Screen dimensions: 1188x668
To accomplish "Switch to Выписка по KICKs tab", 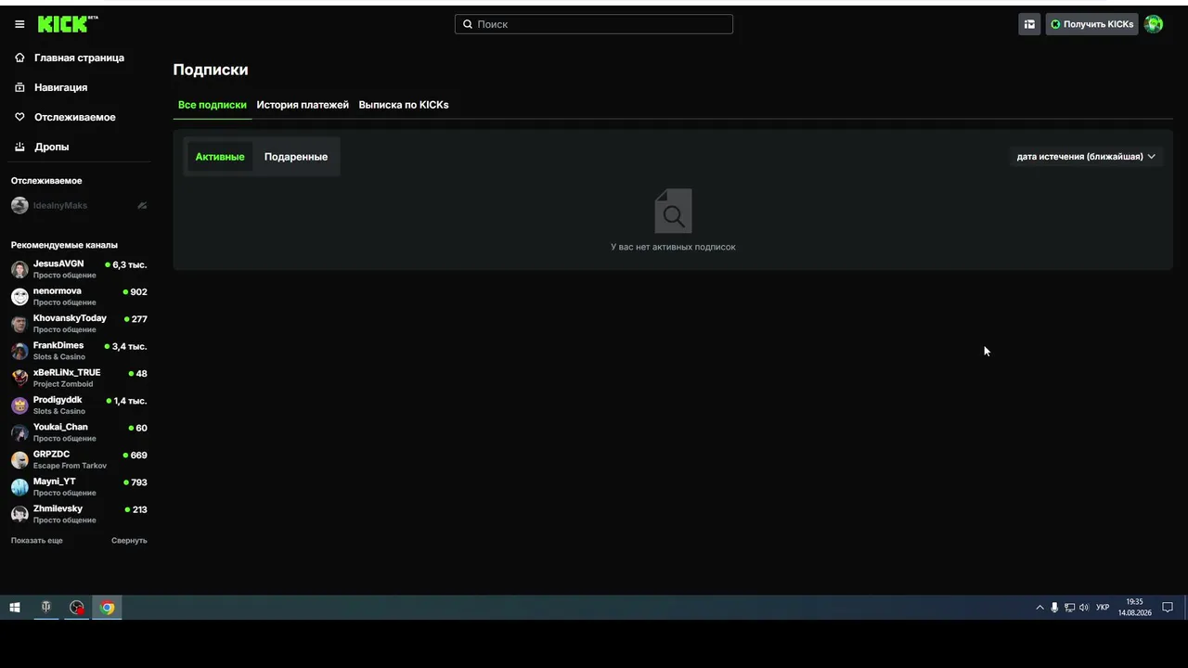I will [x=404, y=105].
